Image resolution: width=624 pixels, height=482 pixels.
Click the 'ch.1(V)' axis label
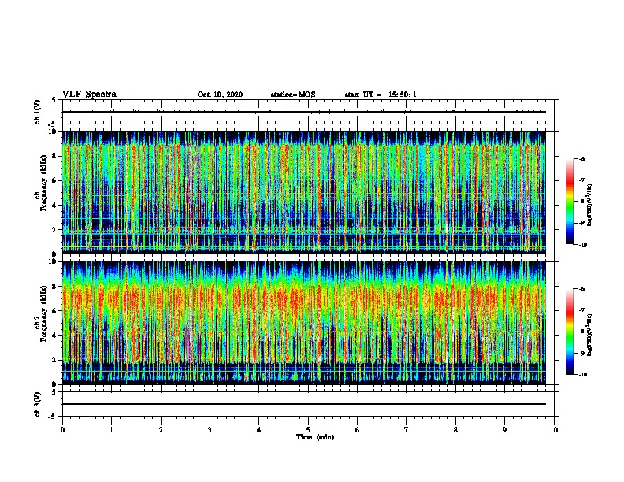38,112
